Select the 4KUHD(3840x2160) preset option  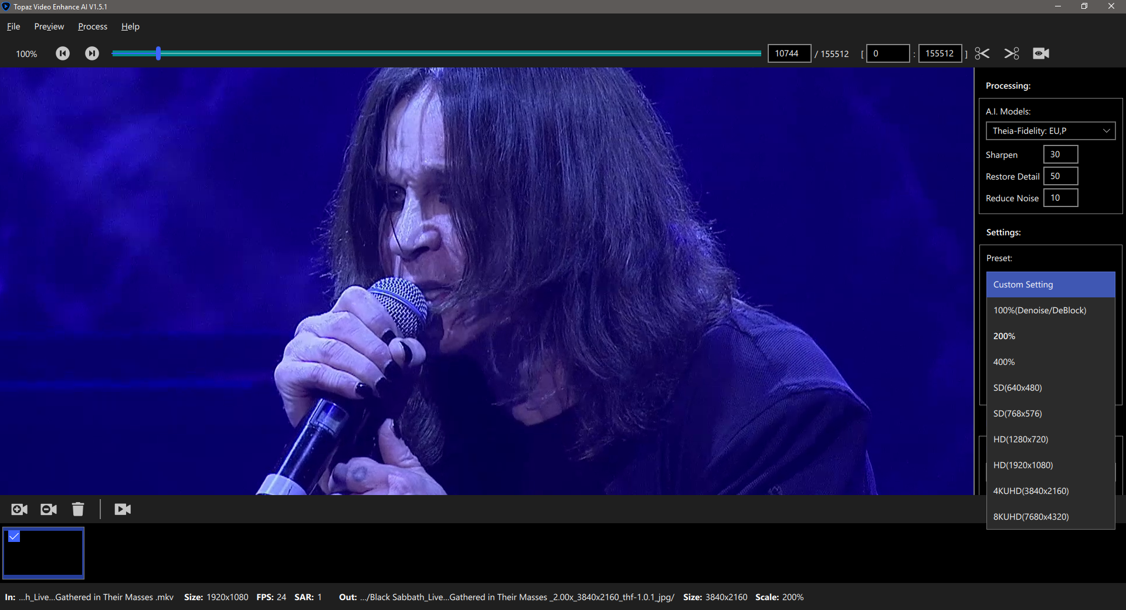tap(1031, 491)
